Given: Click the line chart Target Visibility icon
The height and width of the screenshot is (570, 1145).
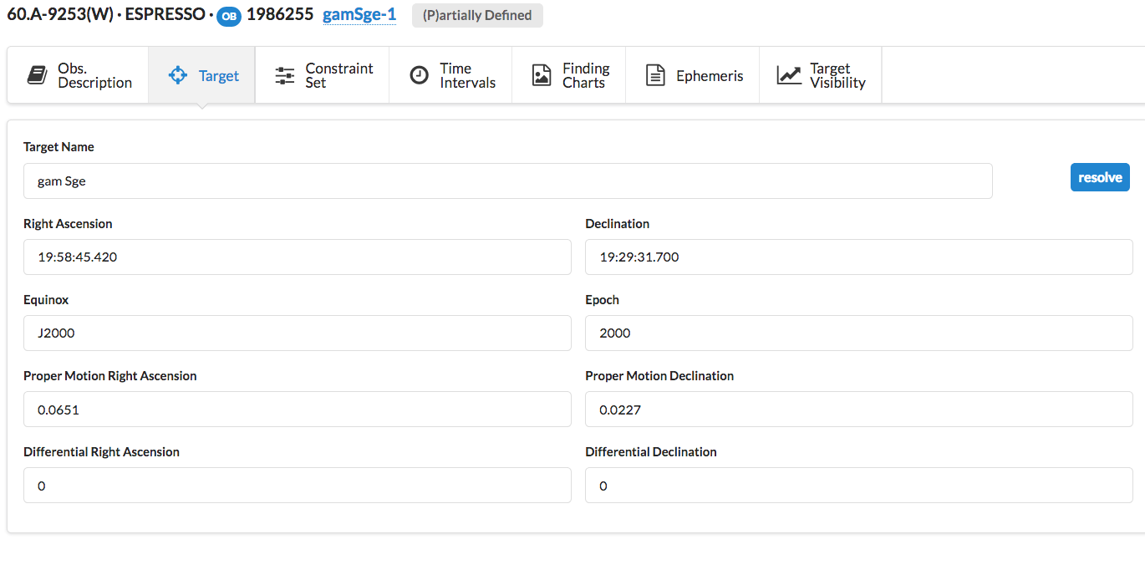Looking at the screenshot, I should 788,75.
